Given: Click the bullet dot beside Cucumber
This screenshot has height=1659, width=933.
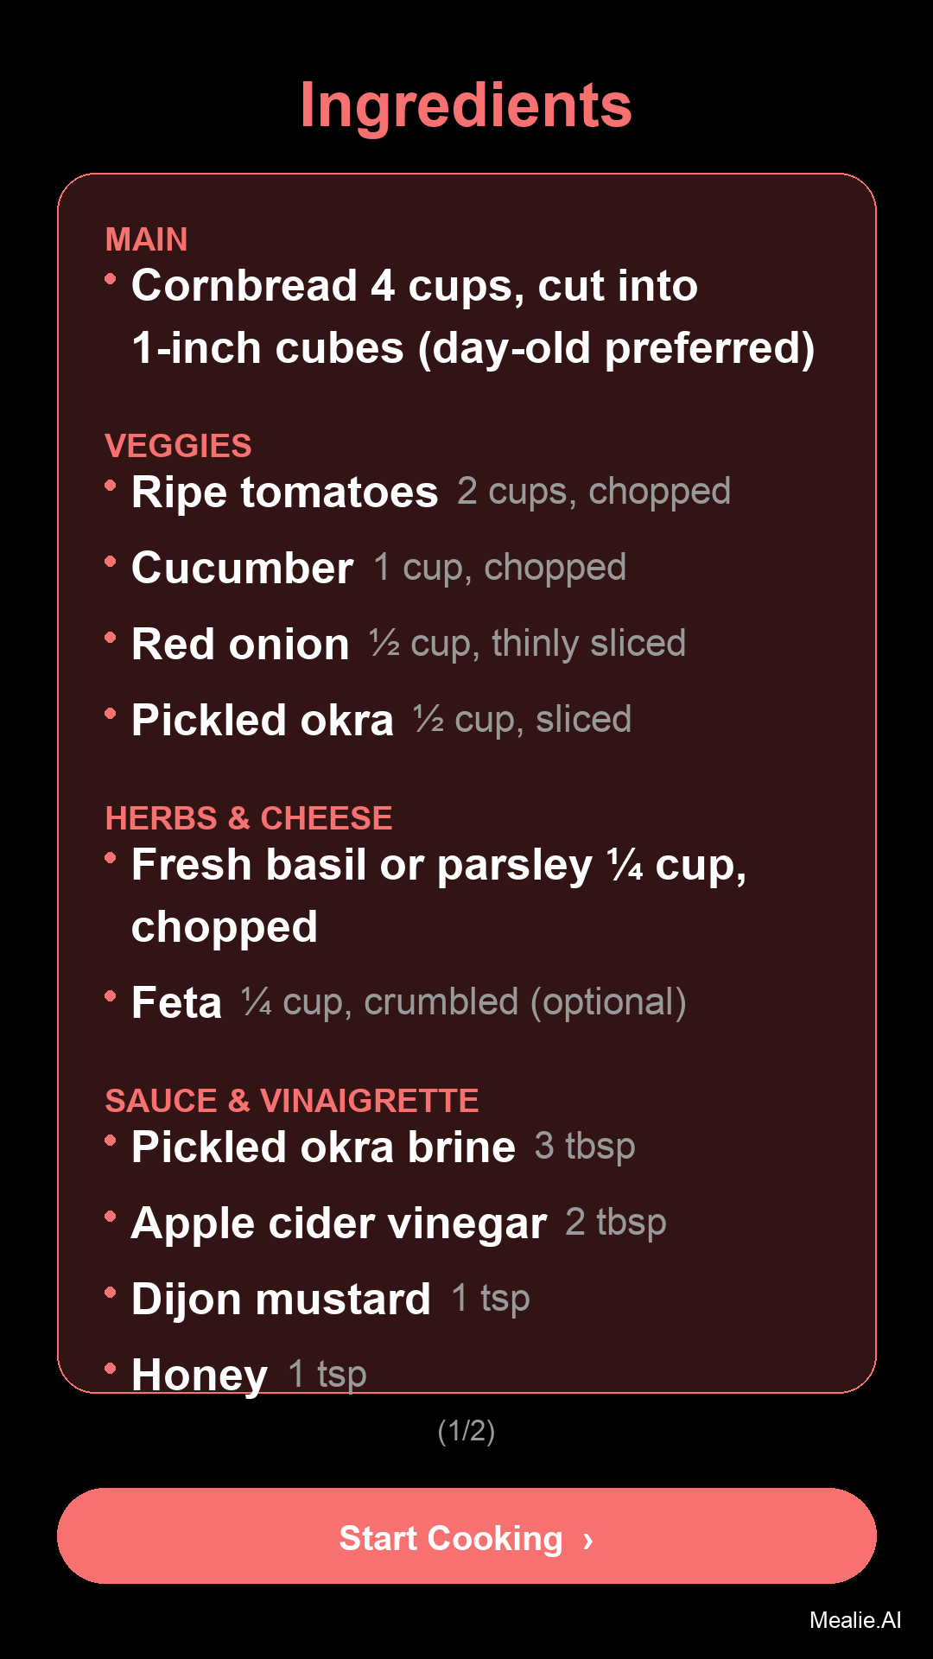Looking at the screenshot, I should 111,561.
